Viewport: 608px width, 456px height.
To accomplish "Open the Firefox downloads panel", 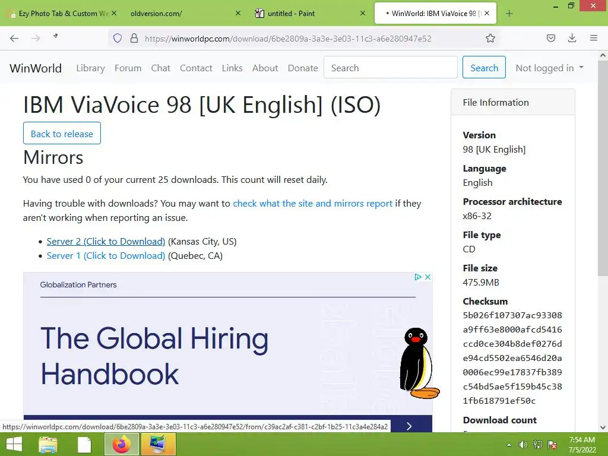I will tap(572, 38).
